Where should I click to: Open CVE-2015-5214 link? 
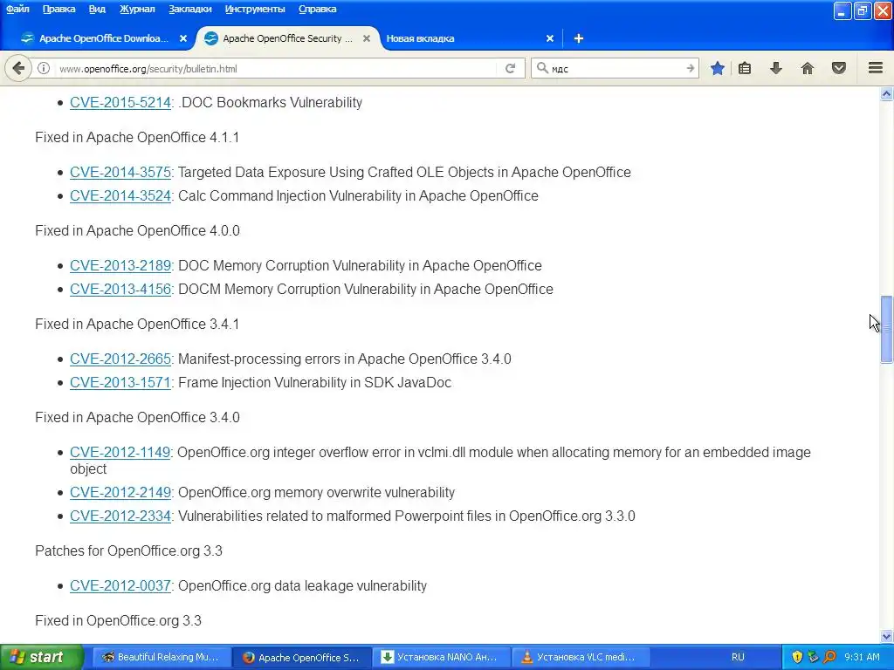(120, 103)
